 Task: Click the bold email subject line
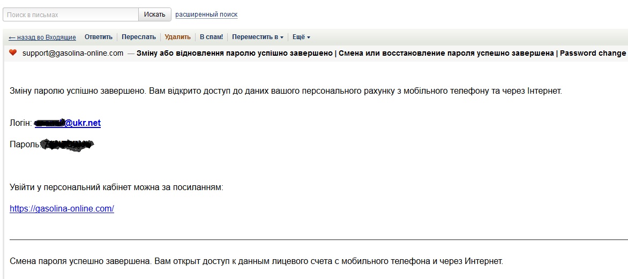[382, 53]
